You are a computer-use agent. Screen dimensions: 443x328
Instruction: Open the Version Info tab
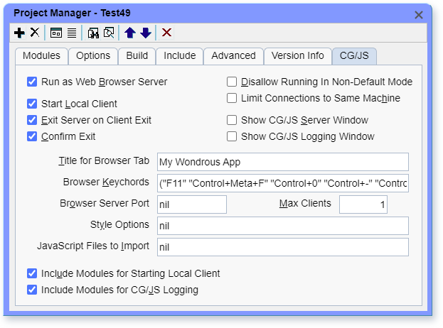(297, 56)
